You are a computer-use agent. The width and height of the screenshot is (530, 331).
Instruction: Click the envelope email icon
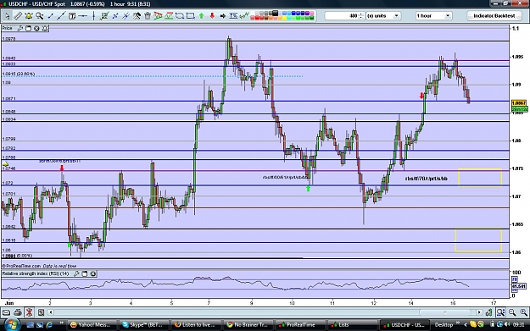pyautogui.click(x=7, y=312)
